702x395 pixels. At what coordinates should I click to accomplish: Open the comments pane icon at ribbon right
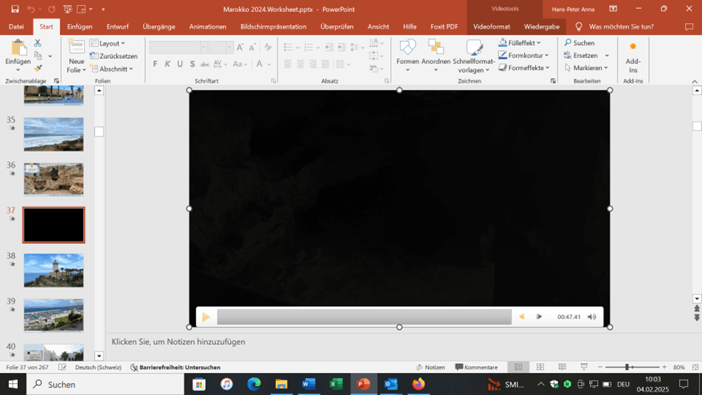(x=689, y=27)
